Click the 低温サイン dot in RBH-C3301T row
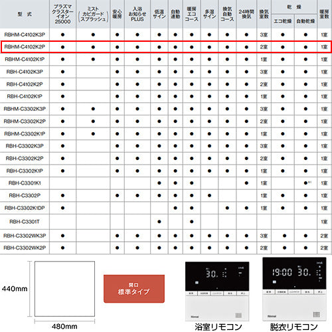 [159, 222]
